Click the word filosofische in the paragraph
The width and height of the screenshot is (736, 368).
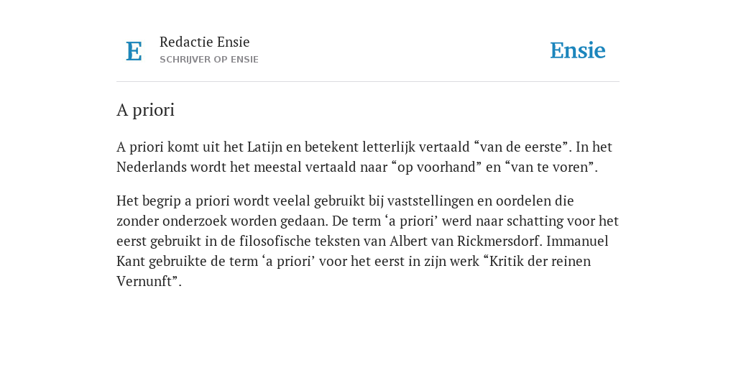275,241
